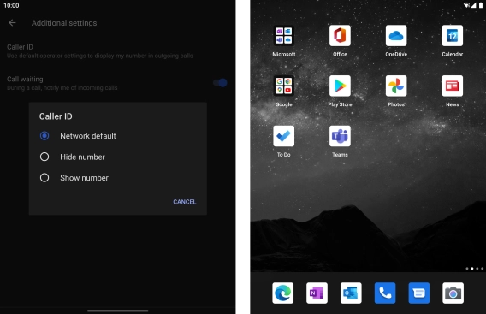Tap the 10:00 clock in status bar
Screen dimensions: 486x314
tap(11, 5)
